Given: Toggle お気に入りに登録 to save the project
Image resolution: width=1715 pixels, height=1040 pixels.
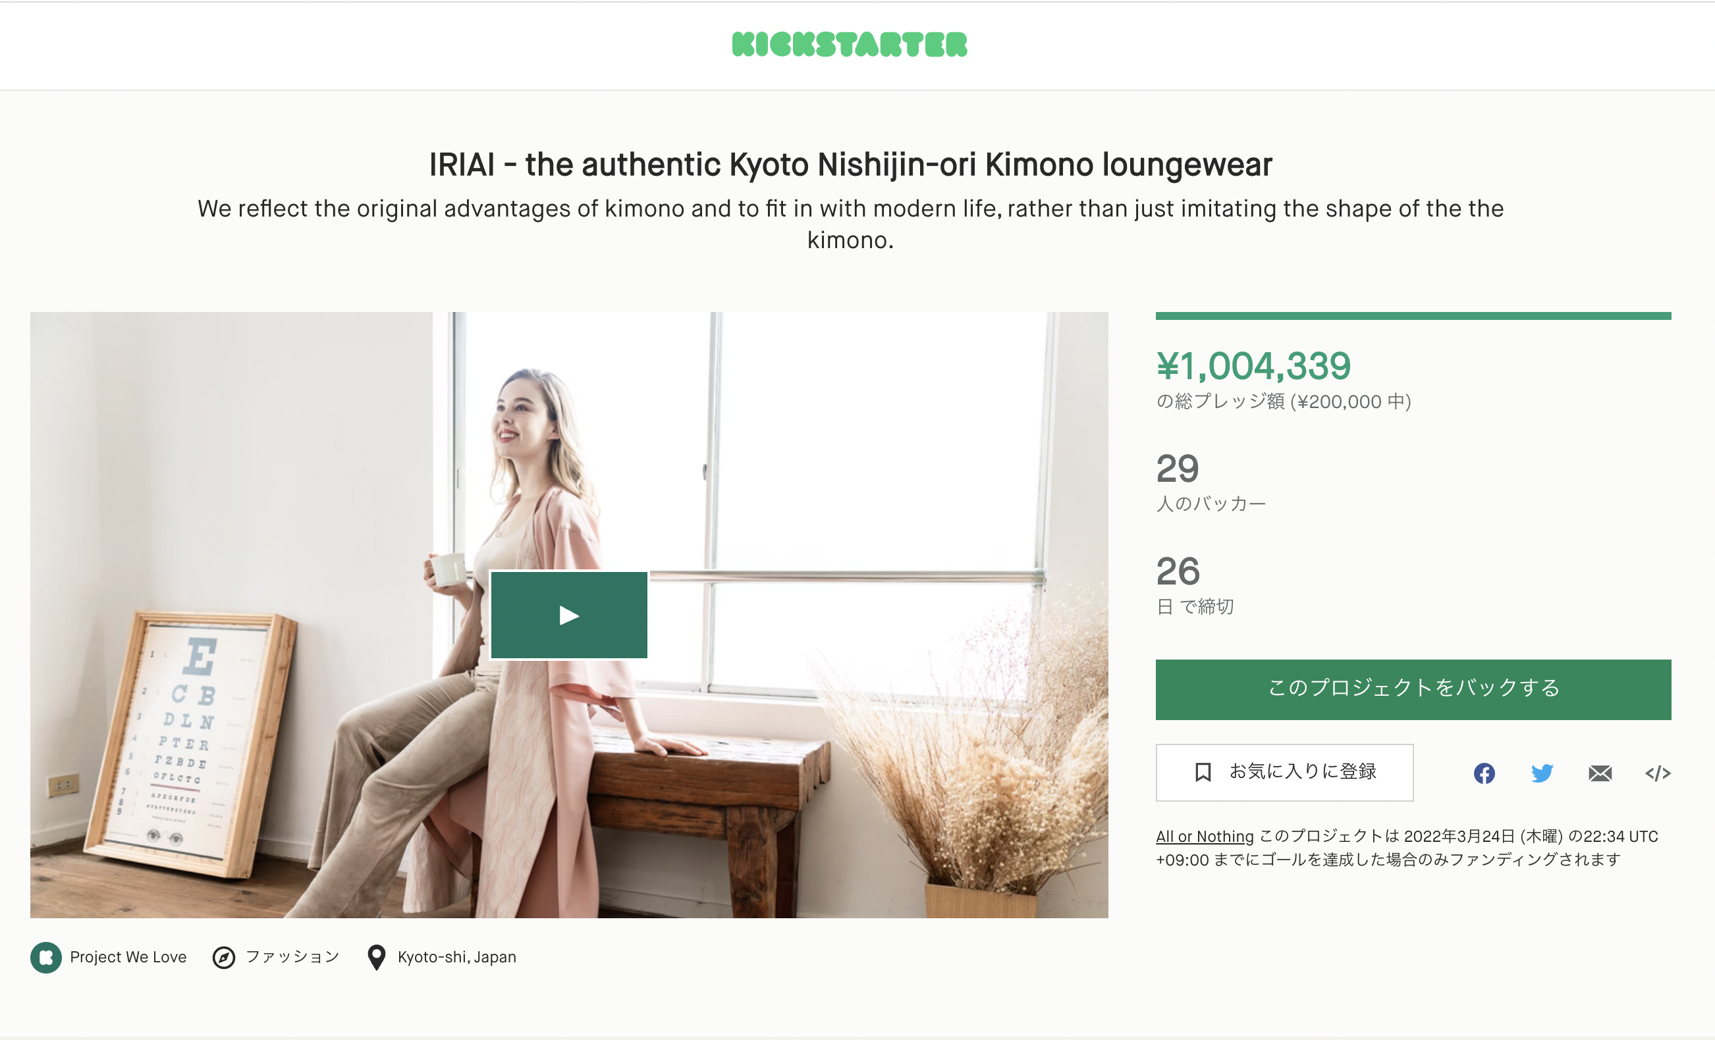Looking at the screenshot, I should click(1302, 771).
